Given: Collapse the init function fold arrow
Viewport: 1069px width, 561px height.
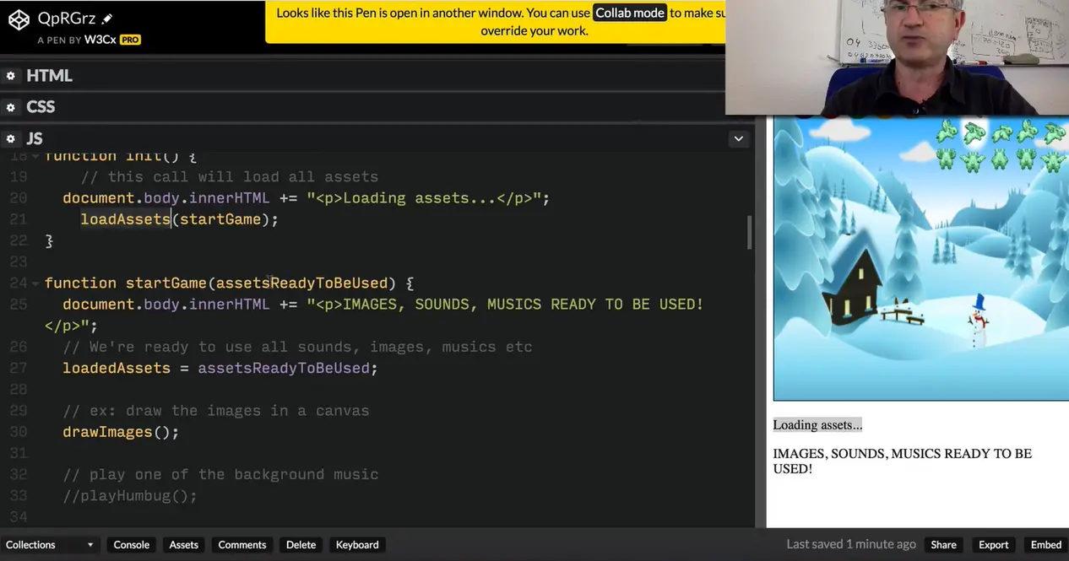Looking at the screenshot, I should point(35,157).
